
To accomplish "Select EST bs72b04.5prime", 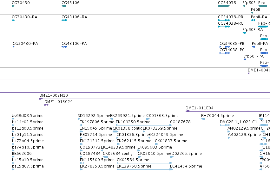I will tap(28, 141).
